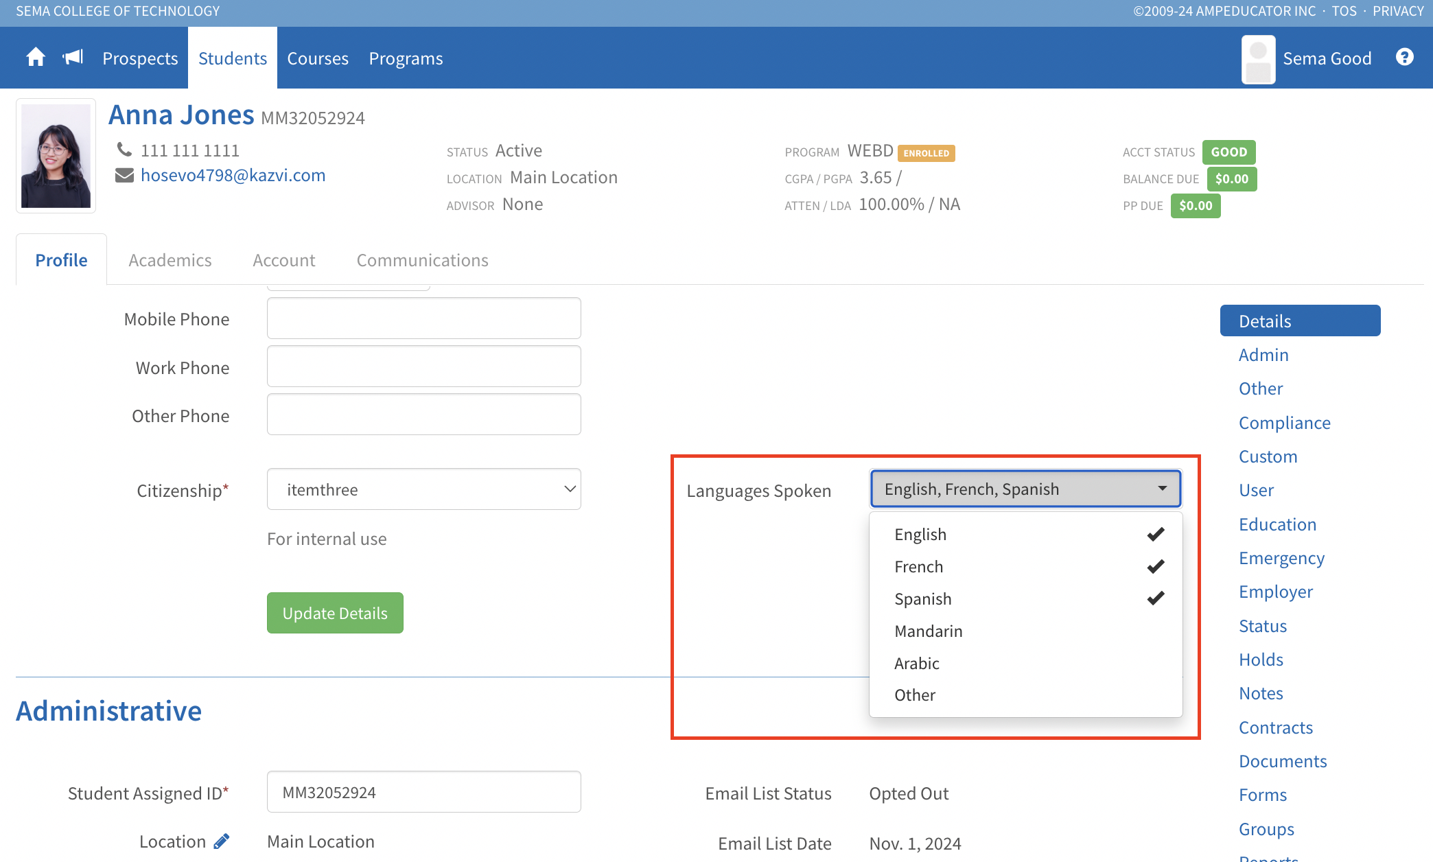Click the Update Details button
This screenshot has width=1433, height=862.
335,613
